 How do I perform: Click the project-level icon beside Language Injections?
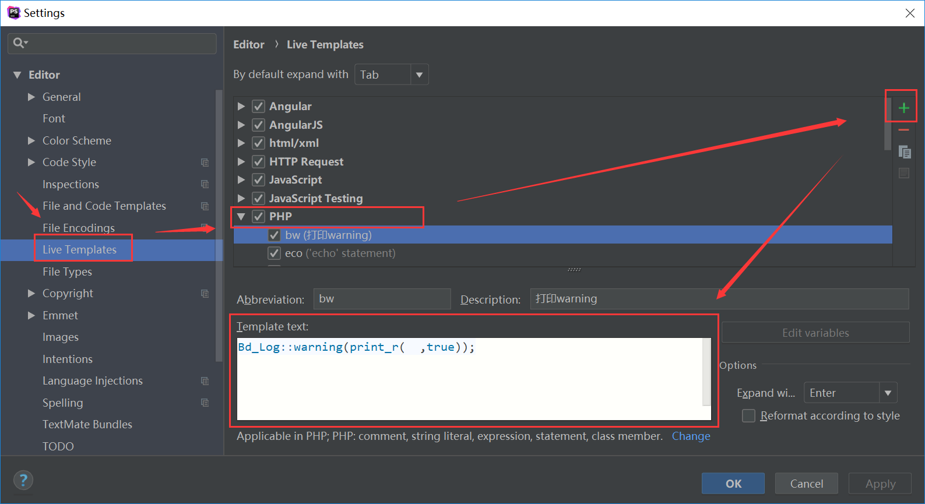[205, 381]
